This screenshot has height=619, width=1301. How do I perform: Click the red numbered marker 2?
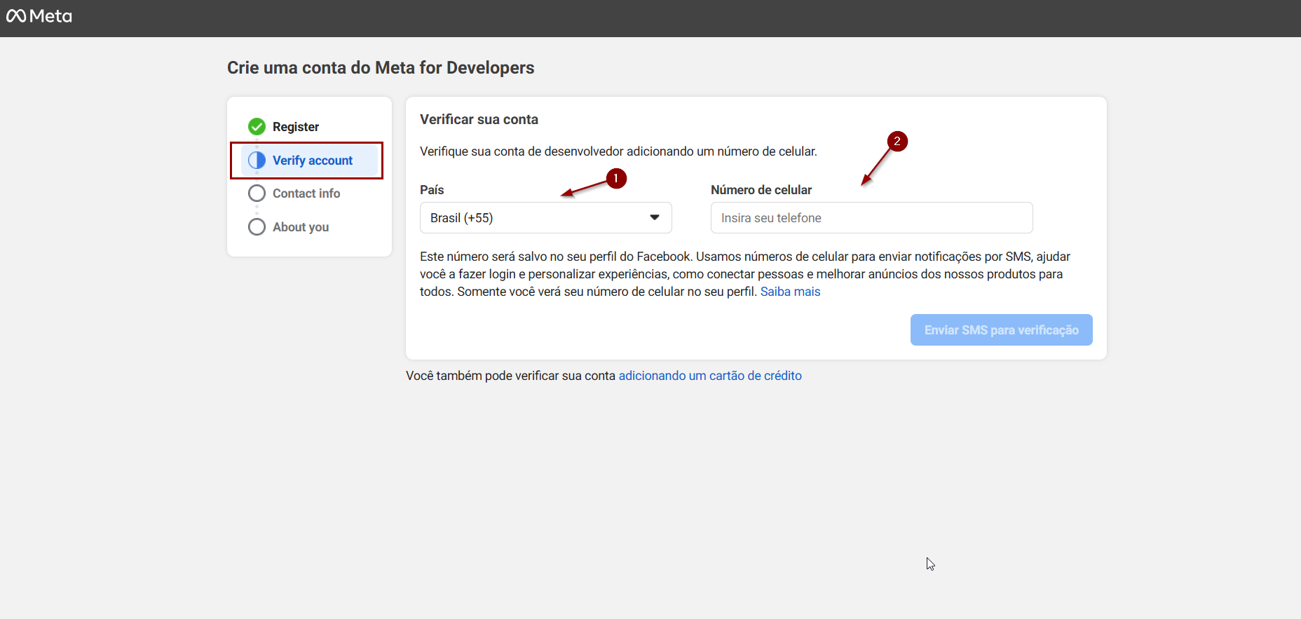pos(897,142)
